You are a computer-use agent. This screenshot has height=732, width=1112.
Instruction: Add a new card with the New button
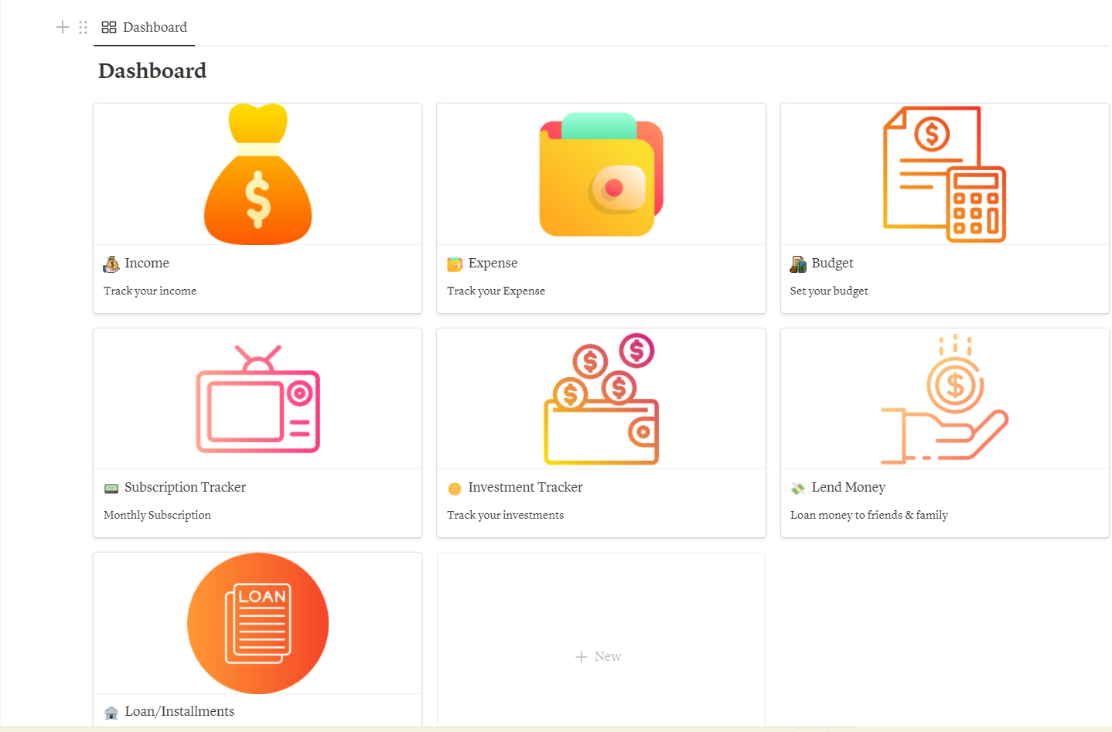(599, 656)
